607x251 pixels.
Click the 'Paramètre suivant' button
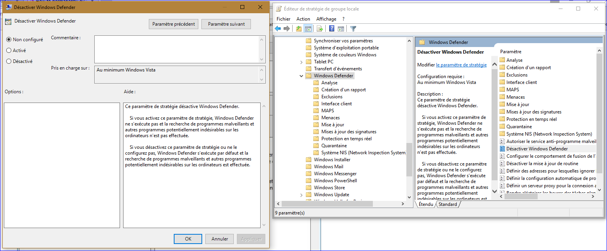226,24
